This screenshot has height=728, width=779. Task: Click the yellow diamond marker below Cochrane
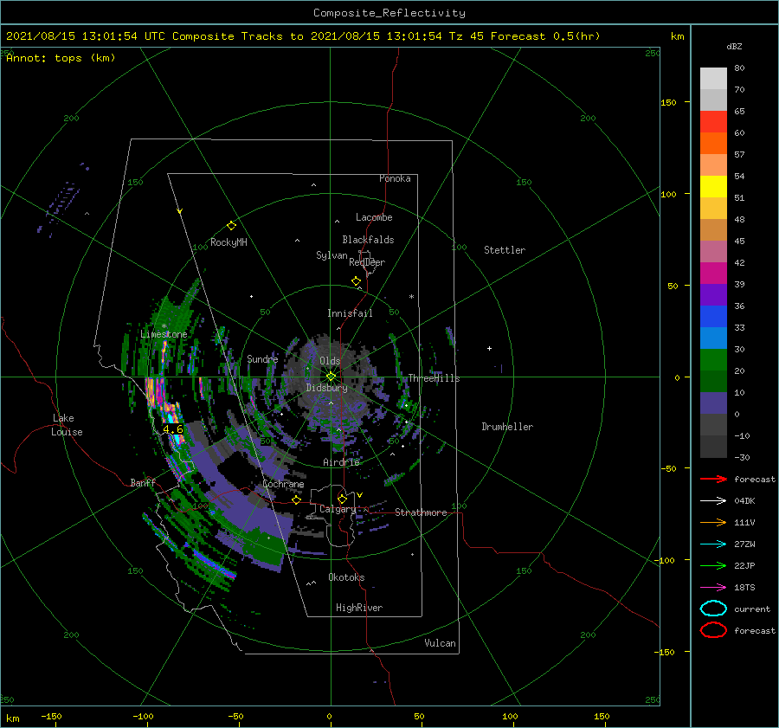coord(296,499)
